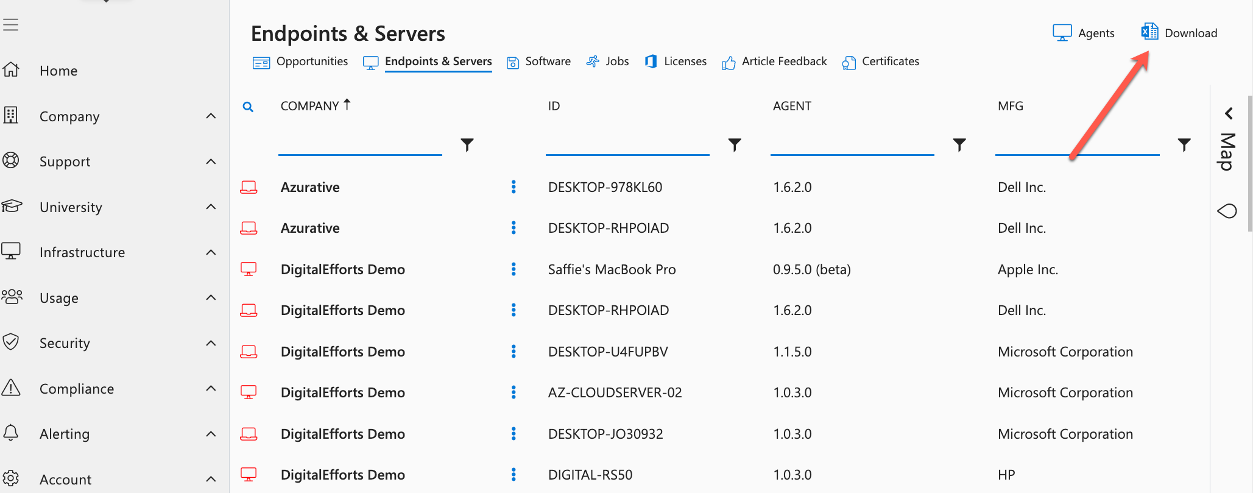Click the search magnifier icon
Screen dimensions: 1253x493
248,107
